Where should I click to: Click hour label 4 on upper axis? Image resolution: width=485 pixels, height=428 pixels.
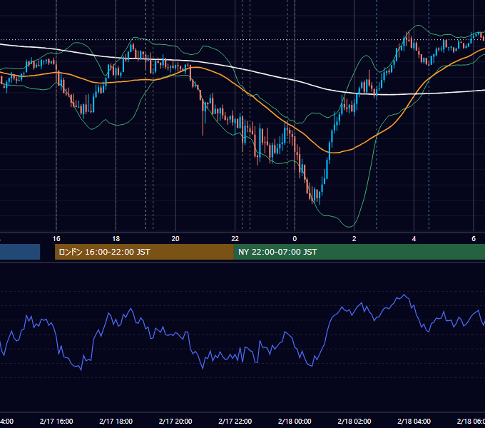(x=414, y=239)
